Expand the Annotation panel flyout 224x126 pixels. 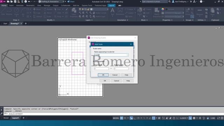coord(122,20)
